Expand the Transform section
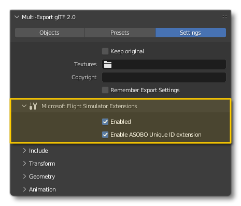241x206 pixels. tap(24, 164)
